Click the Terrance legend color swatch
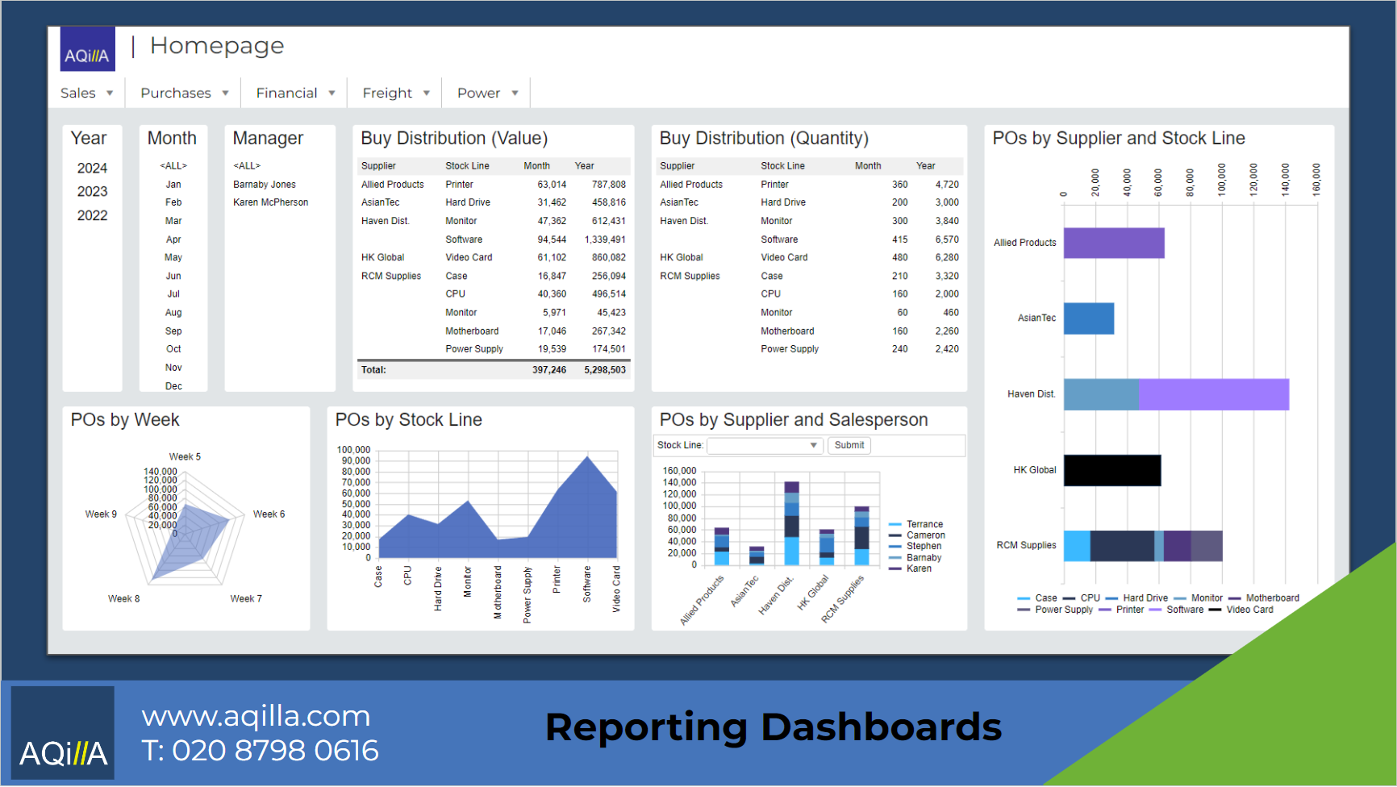The height and width of the screenshot is (787, 1397). 894,524
